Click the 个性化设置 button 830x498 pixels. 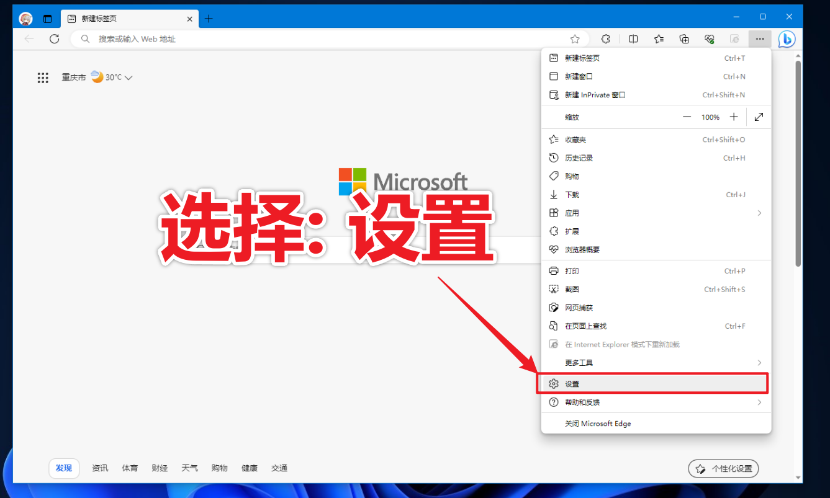[723, 469]
